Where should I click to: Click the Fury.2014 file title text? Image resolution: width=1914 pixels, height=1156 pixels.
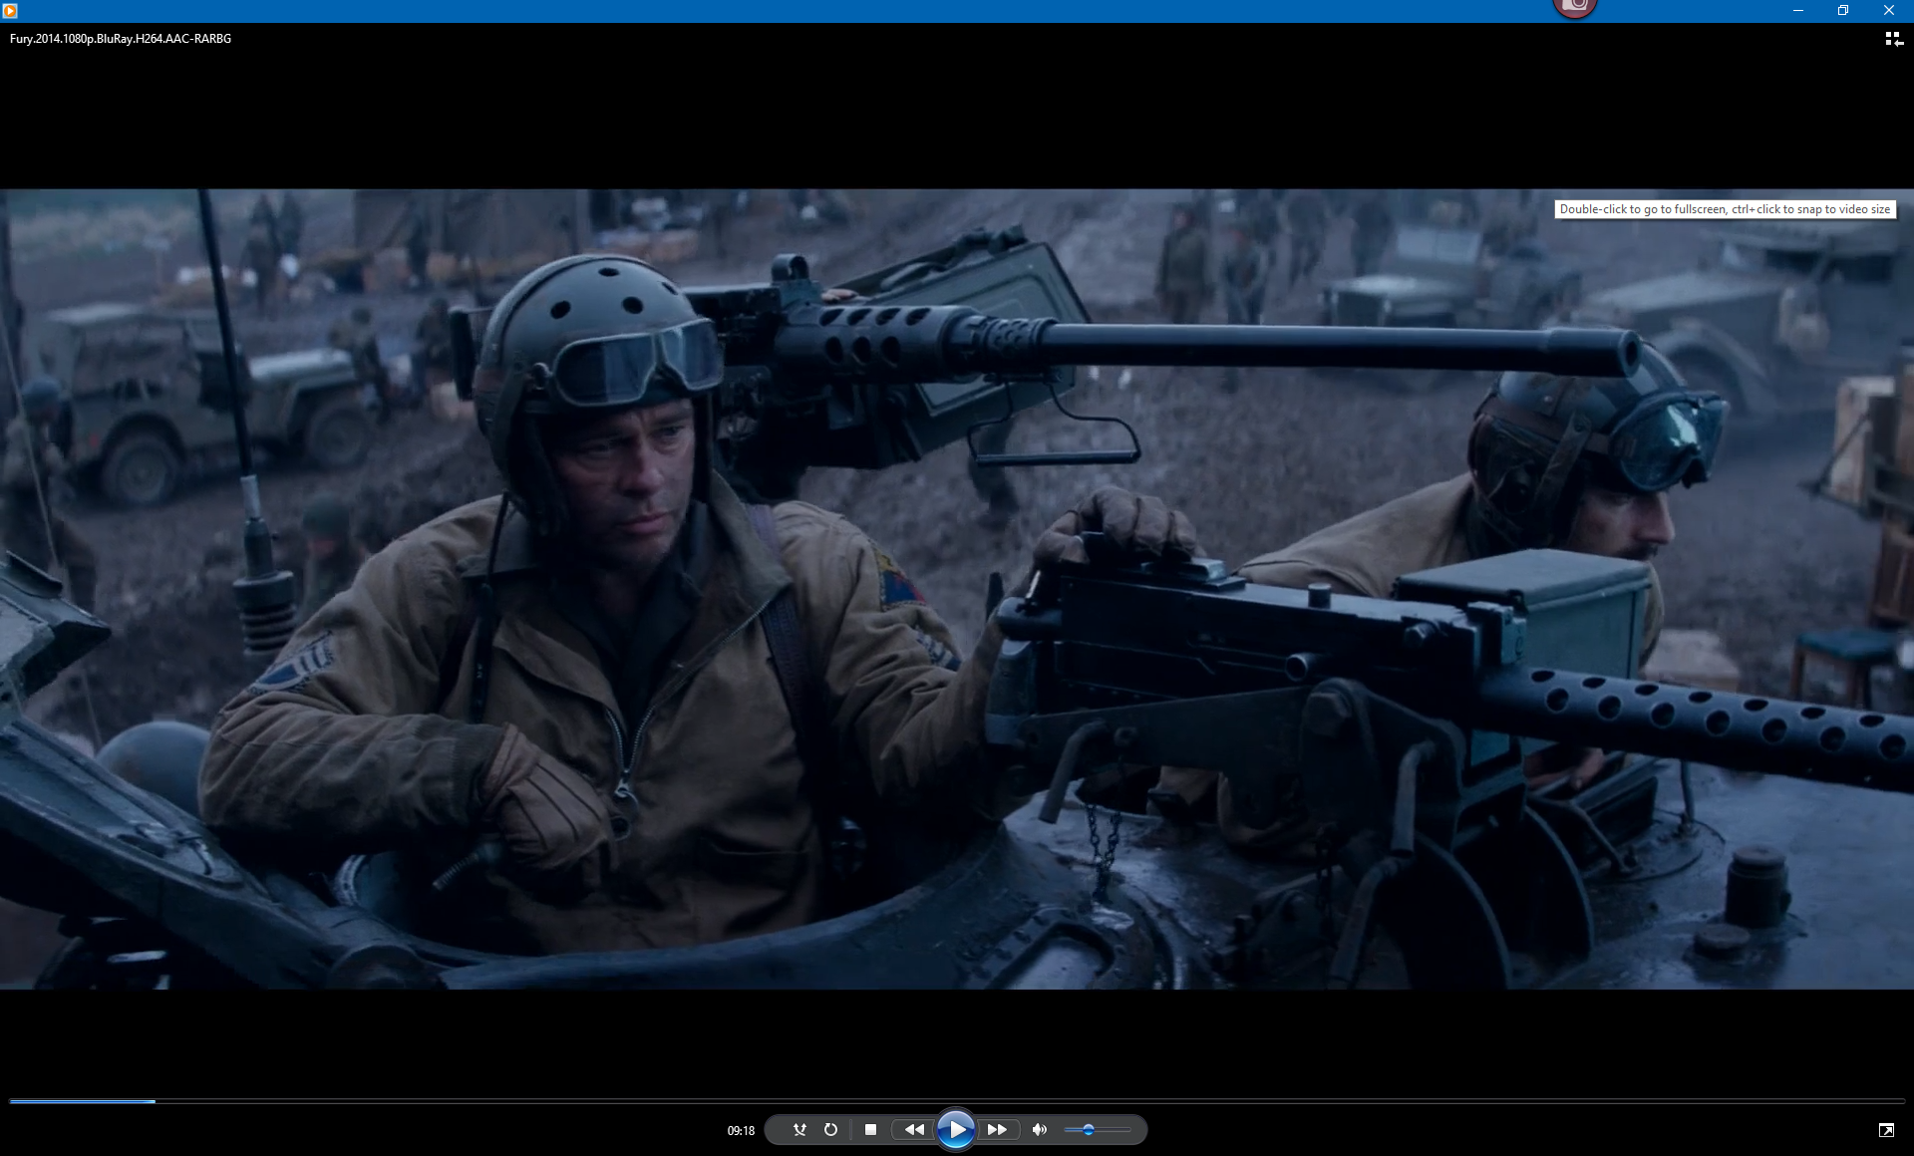[x=121, y=39]
